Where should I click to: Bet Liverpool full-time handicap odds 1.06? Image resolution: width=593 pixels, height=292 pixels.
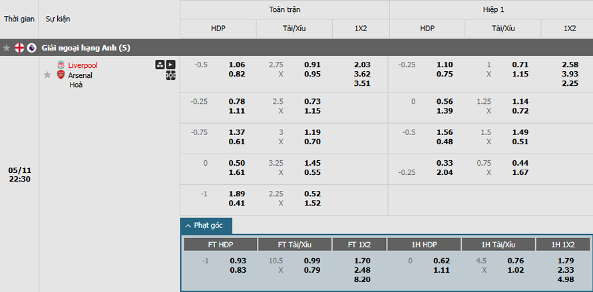(x=237, y=65)
